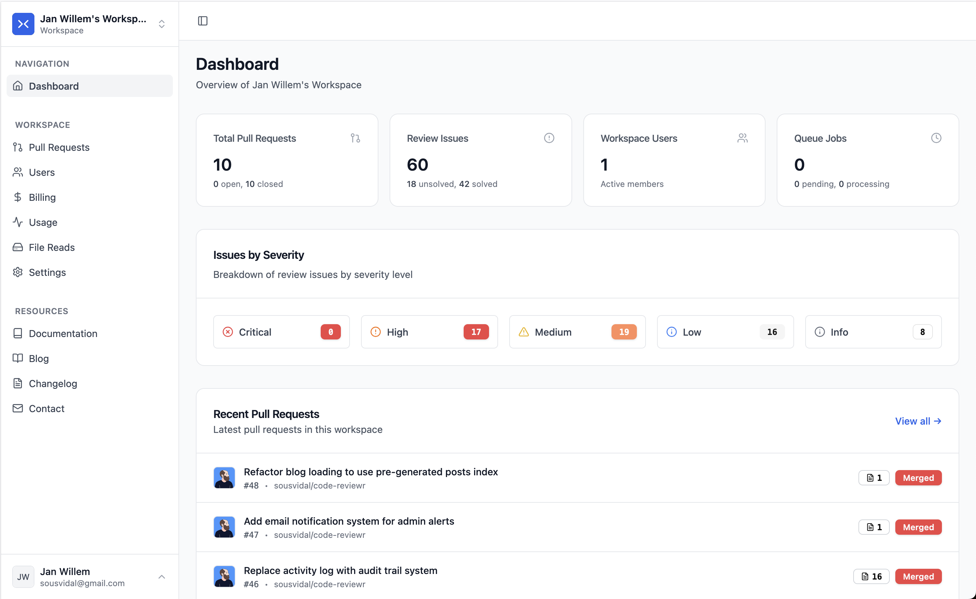Viewport: 976px width, 599px height.
Task: Toggle the Critical severity filter
Action: click(281, 332)
